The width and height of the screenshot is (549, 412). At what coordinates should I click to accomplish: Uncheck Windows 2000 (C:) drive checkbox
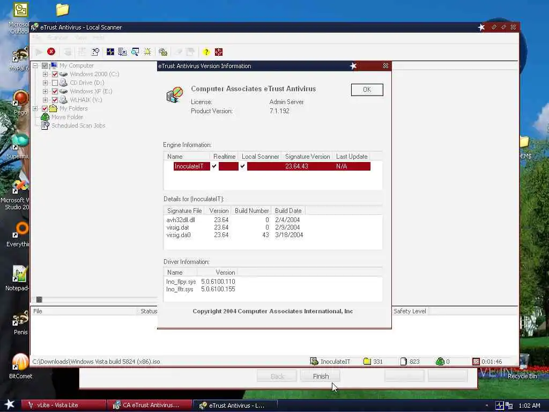[55, 74]
